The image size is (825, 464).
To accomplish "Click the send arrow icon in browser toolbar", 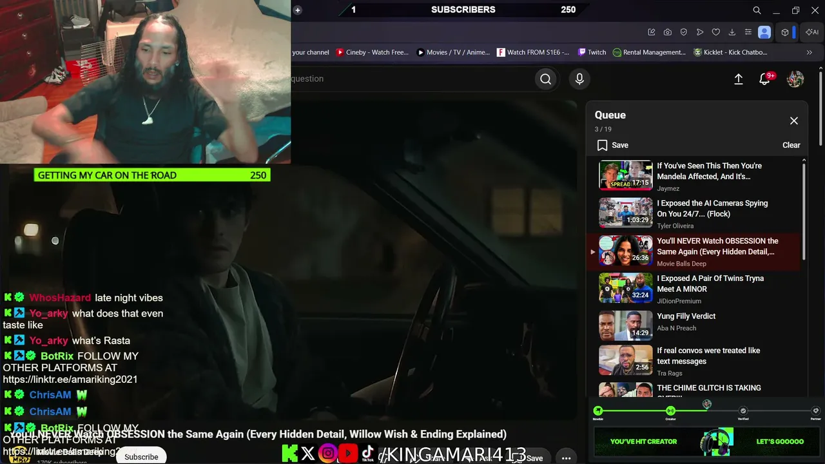I will (700, 32).
